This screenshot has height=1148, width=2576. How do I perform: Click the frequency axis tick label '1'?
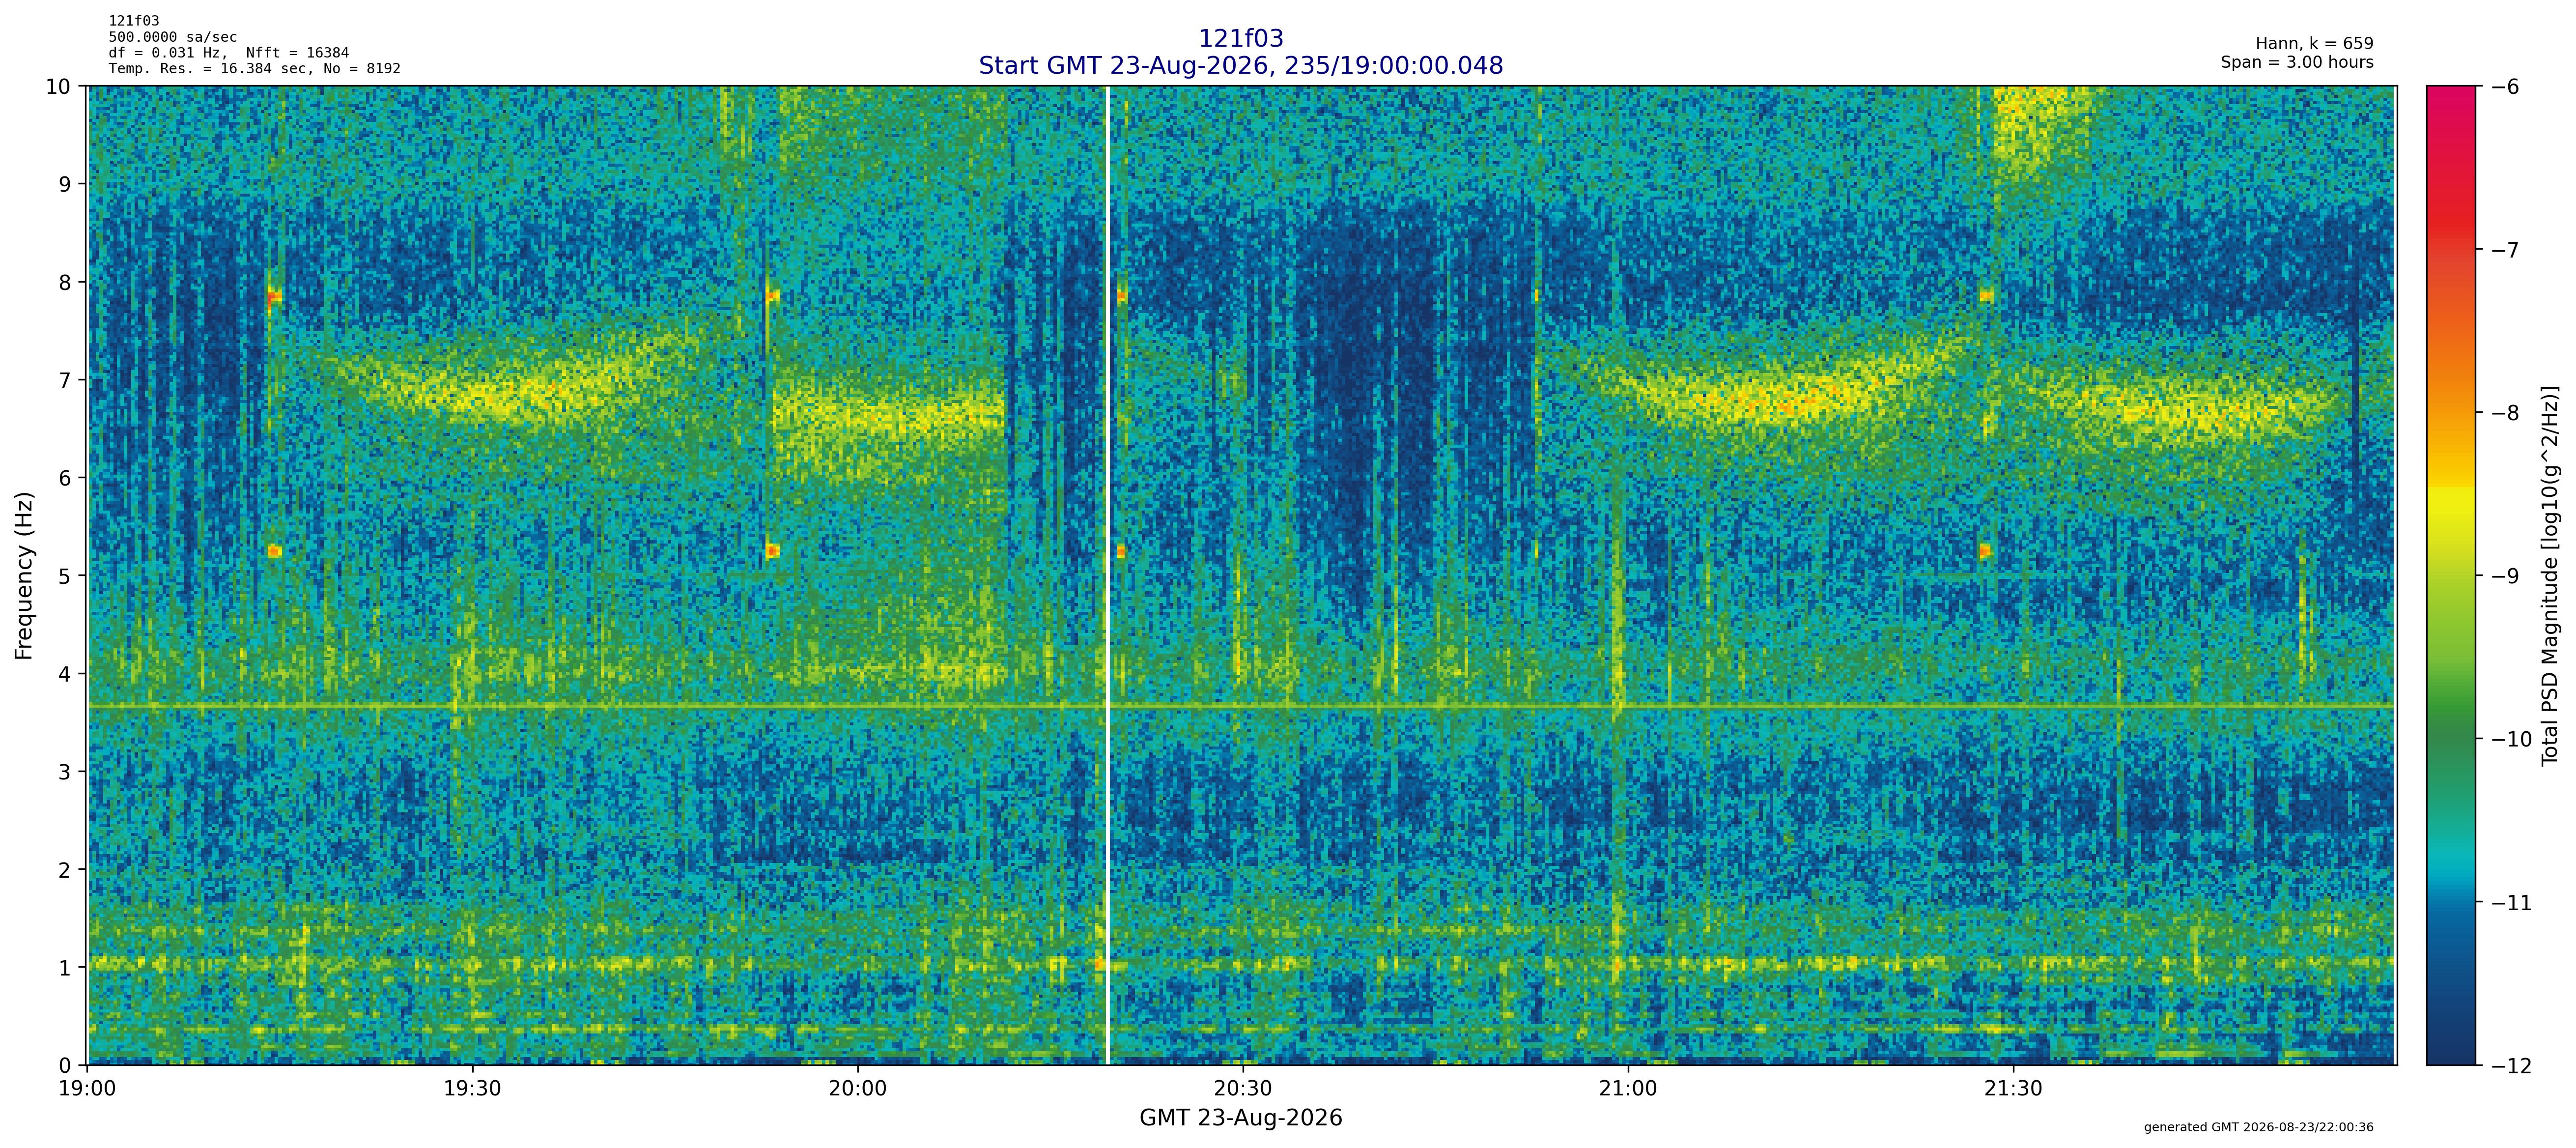[65, 969]
